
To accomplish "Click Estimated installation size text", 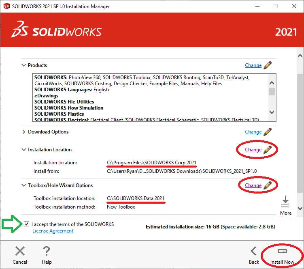I will [x=210, y=227].
